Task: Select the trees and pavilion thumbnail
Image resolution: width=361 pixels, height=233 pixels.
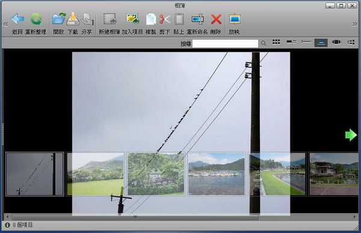Action: tap(156, 174)
